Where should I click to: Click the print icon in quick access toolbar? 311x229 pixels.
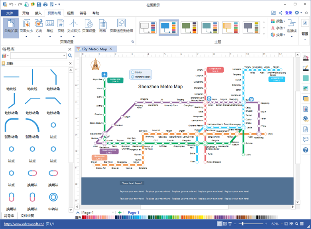pos(45,4)
